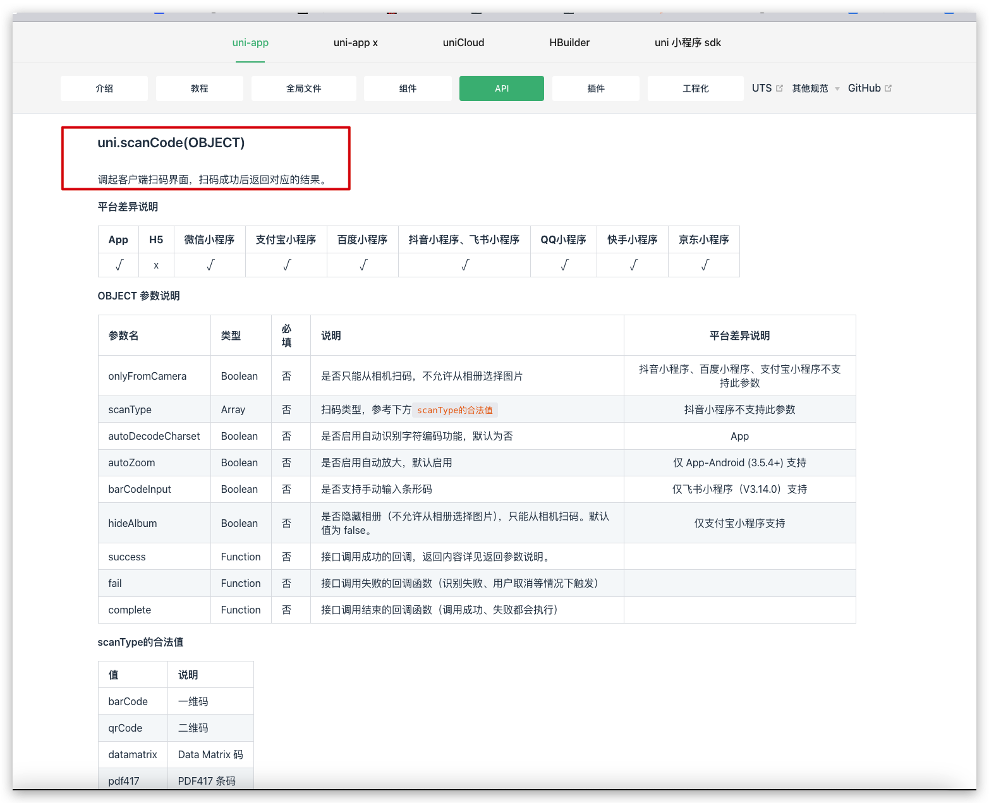Click the 抖音小程序不支持此参数 cell

pos(739,409)
